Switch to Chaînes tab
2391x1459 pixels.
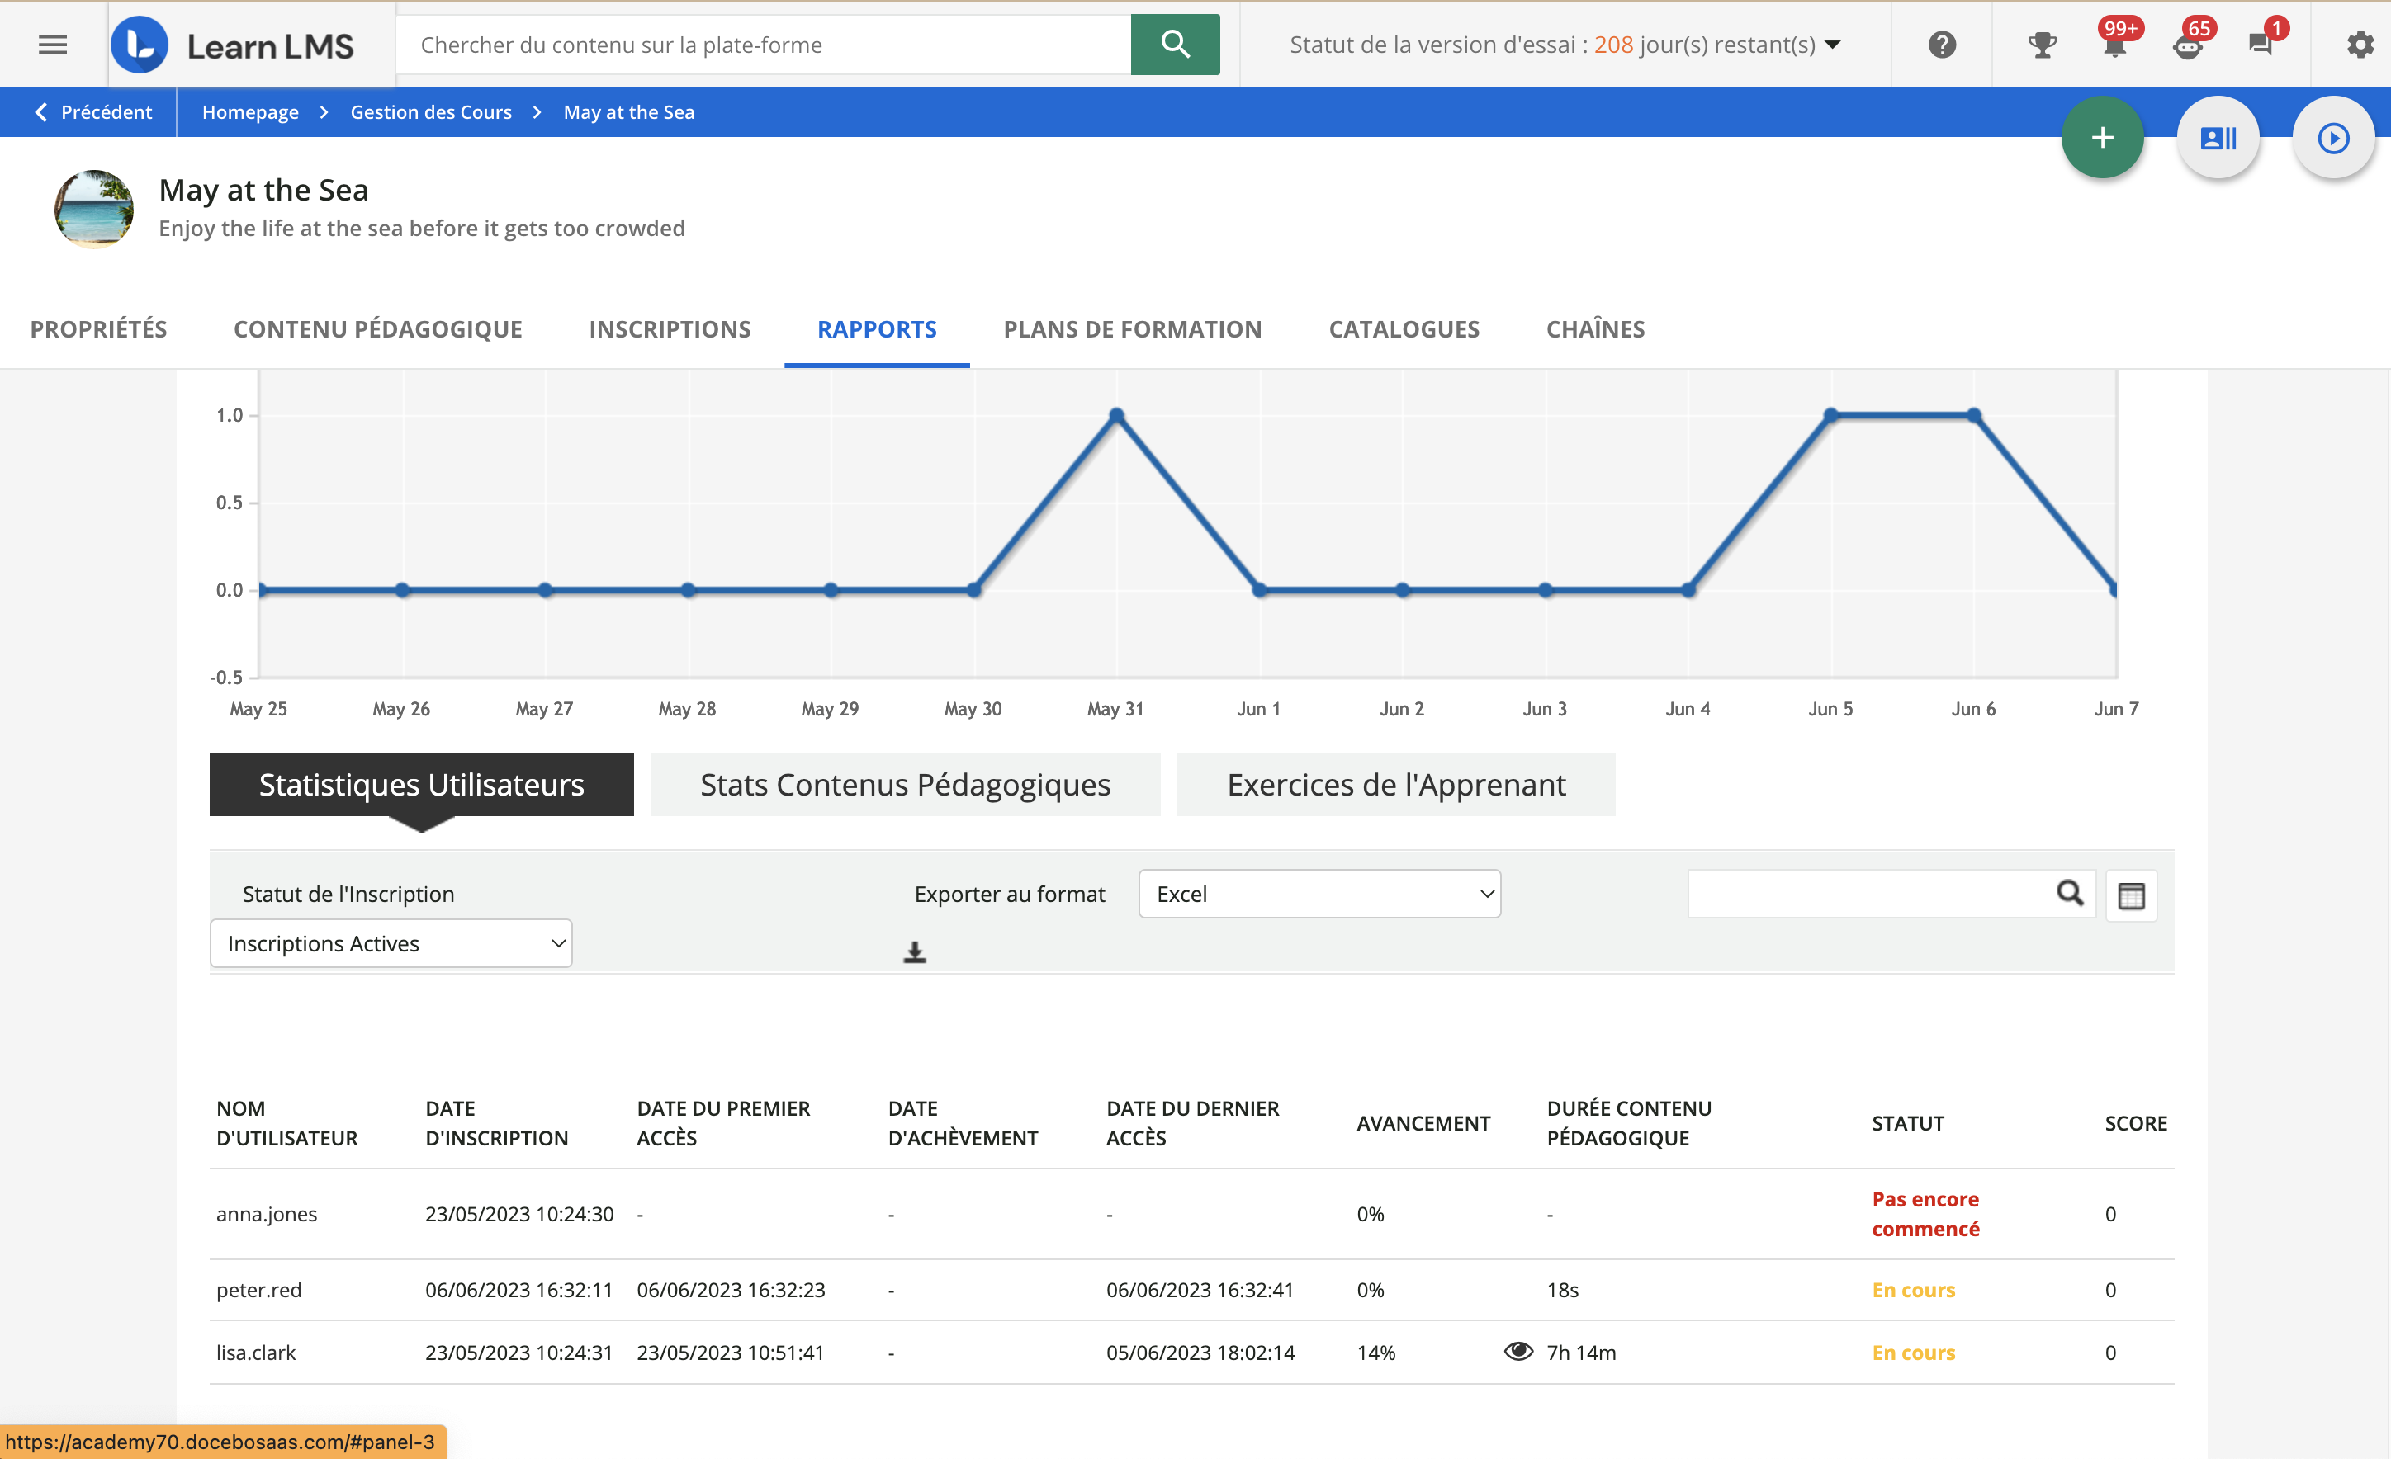click(1595, 329)
